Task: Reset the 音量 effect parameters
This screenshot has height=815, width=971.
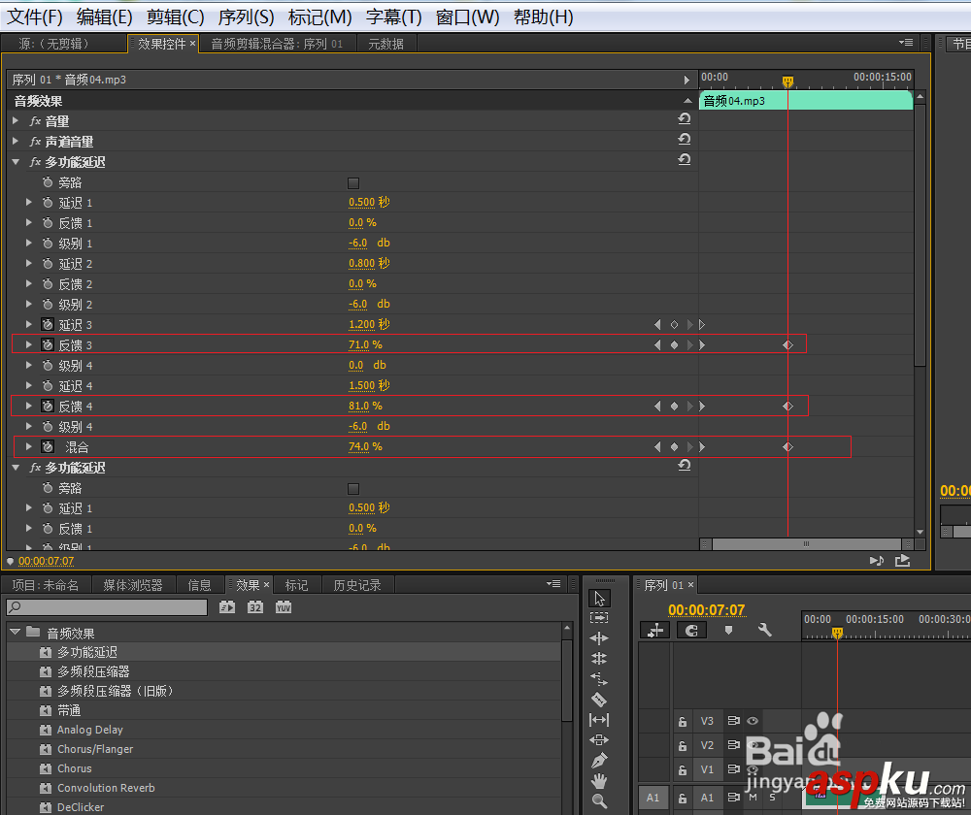Action: (685, 118)
